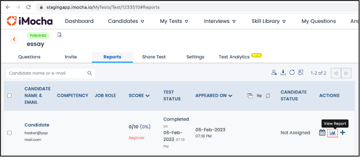360x157 pixels.
Task: Click the browser URL address bar
Action: 197,7
